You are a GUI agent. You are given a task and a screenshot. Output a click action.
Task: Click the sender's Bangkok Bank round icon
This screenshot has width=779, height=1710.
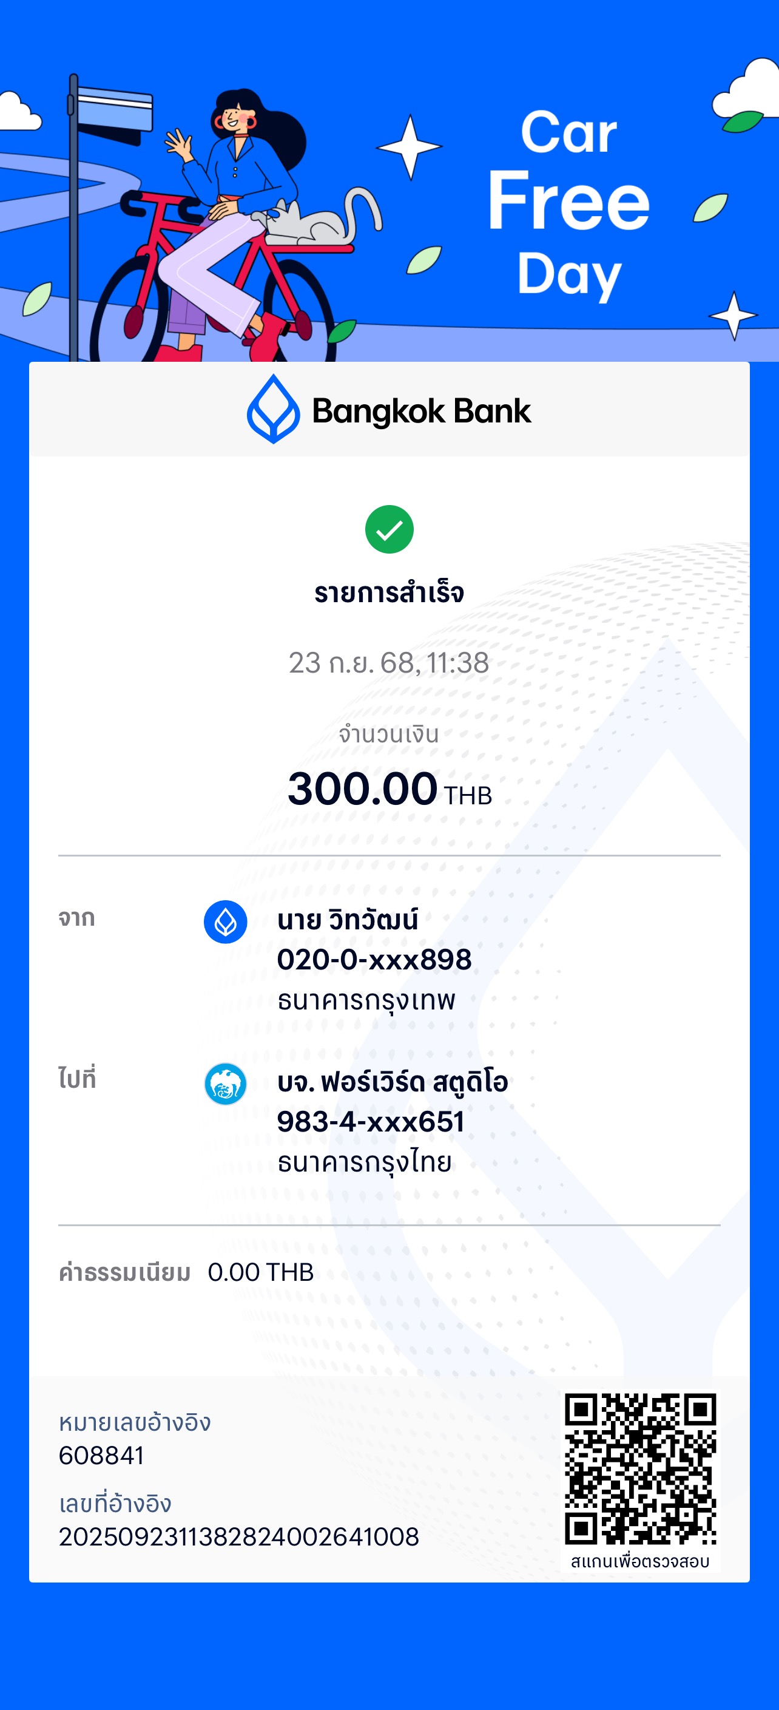[x=226, y=922]
